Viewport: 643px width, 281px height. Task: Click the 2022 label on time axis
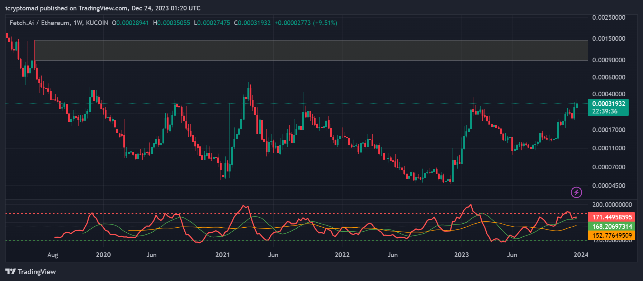(x=342, y=255)
